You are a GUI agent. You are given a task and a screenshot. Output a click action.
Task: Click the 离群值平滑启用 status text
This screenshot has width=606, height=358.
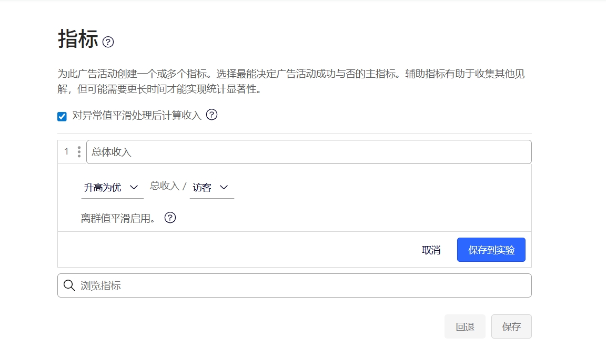119,218
